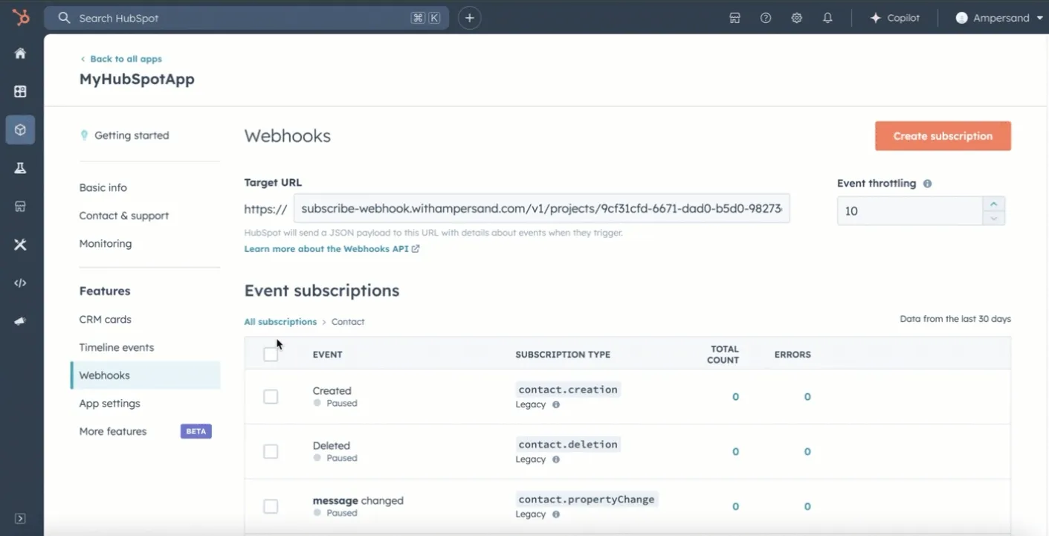Open the tools wrench icon

coord(20,244)
